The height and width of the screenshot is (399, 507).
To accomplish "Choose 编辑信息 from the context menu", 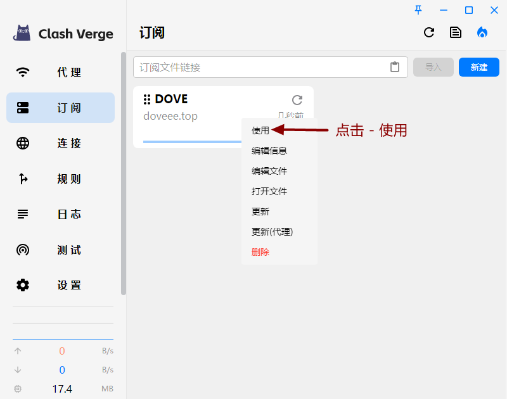I will [279, 151].
